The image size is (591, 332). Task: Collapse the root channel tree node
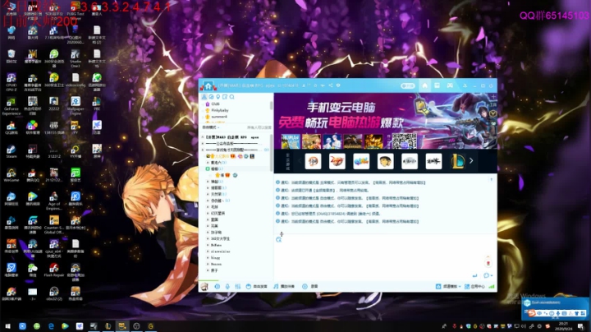point(204,137)
